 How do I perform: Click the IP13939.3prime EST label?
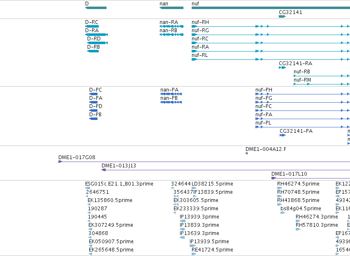(x=199, y=217)
